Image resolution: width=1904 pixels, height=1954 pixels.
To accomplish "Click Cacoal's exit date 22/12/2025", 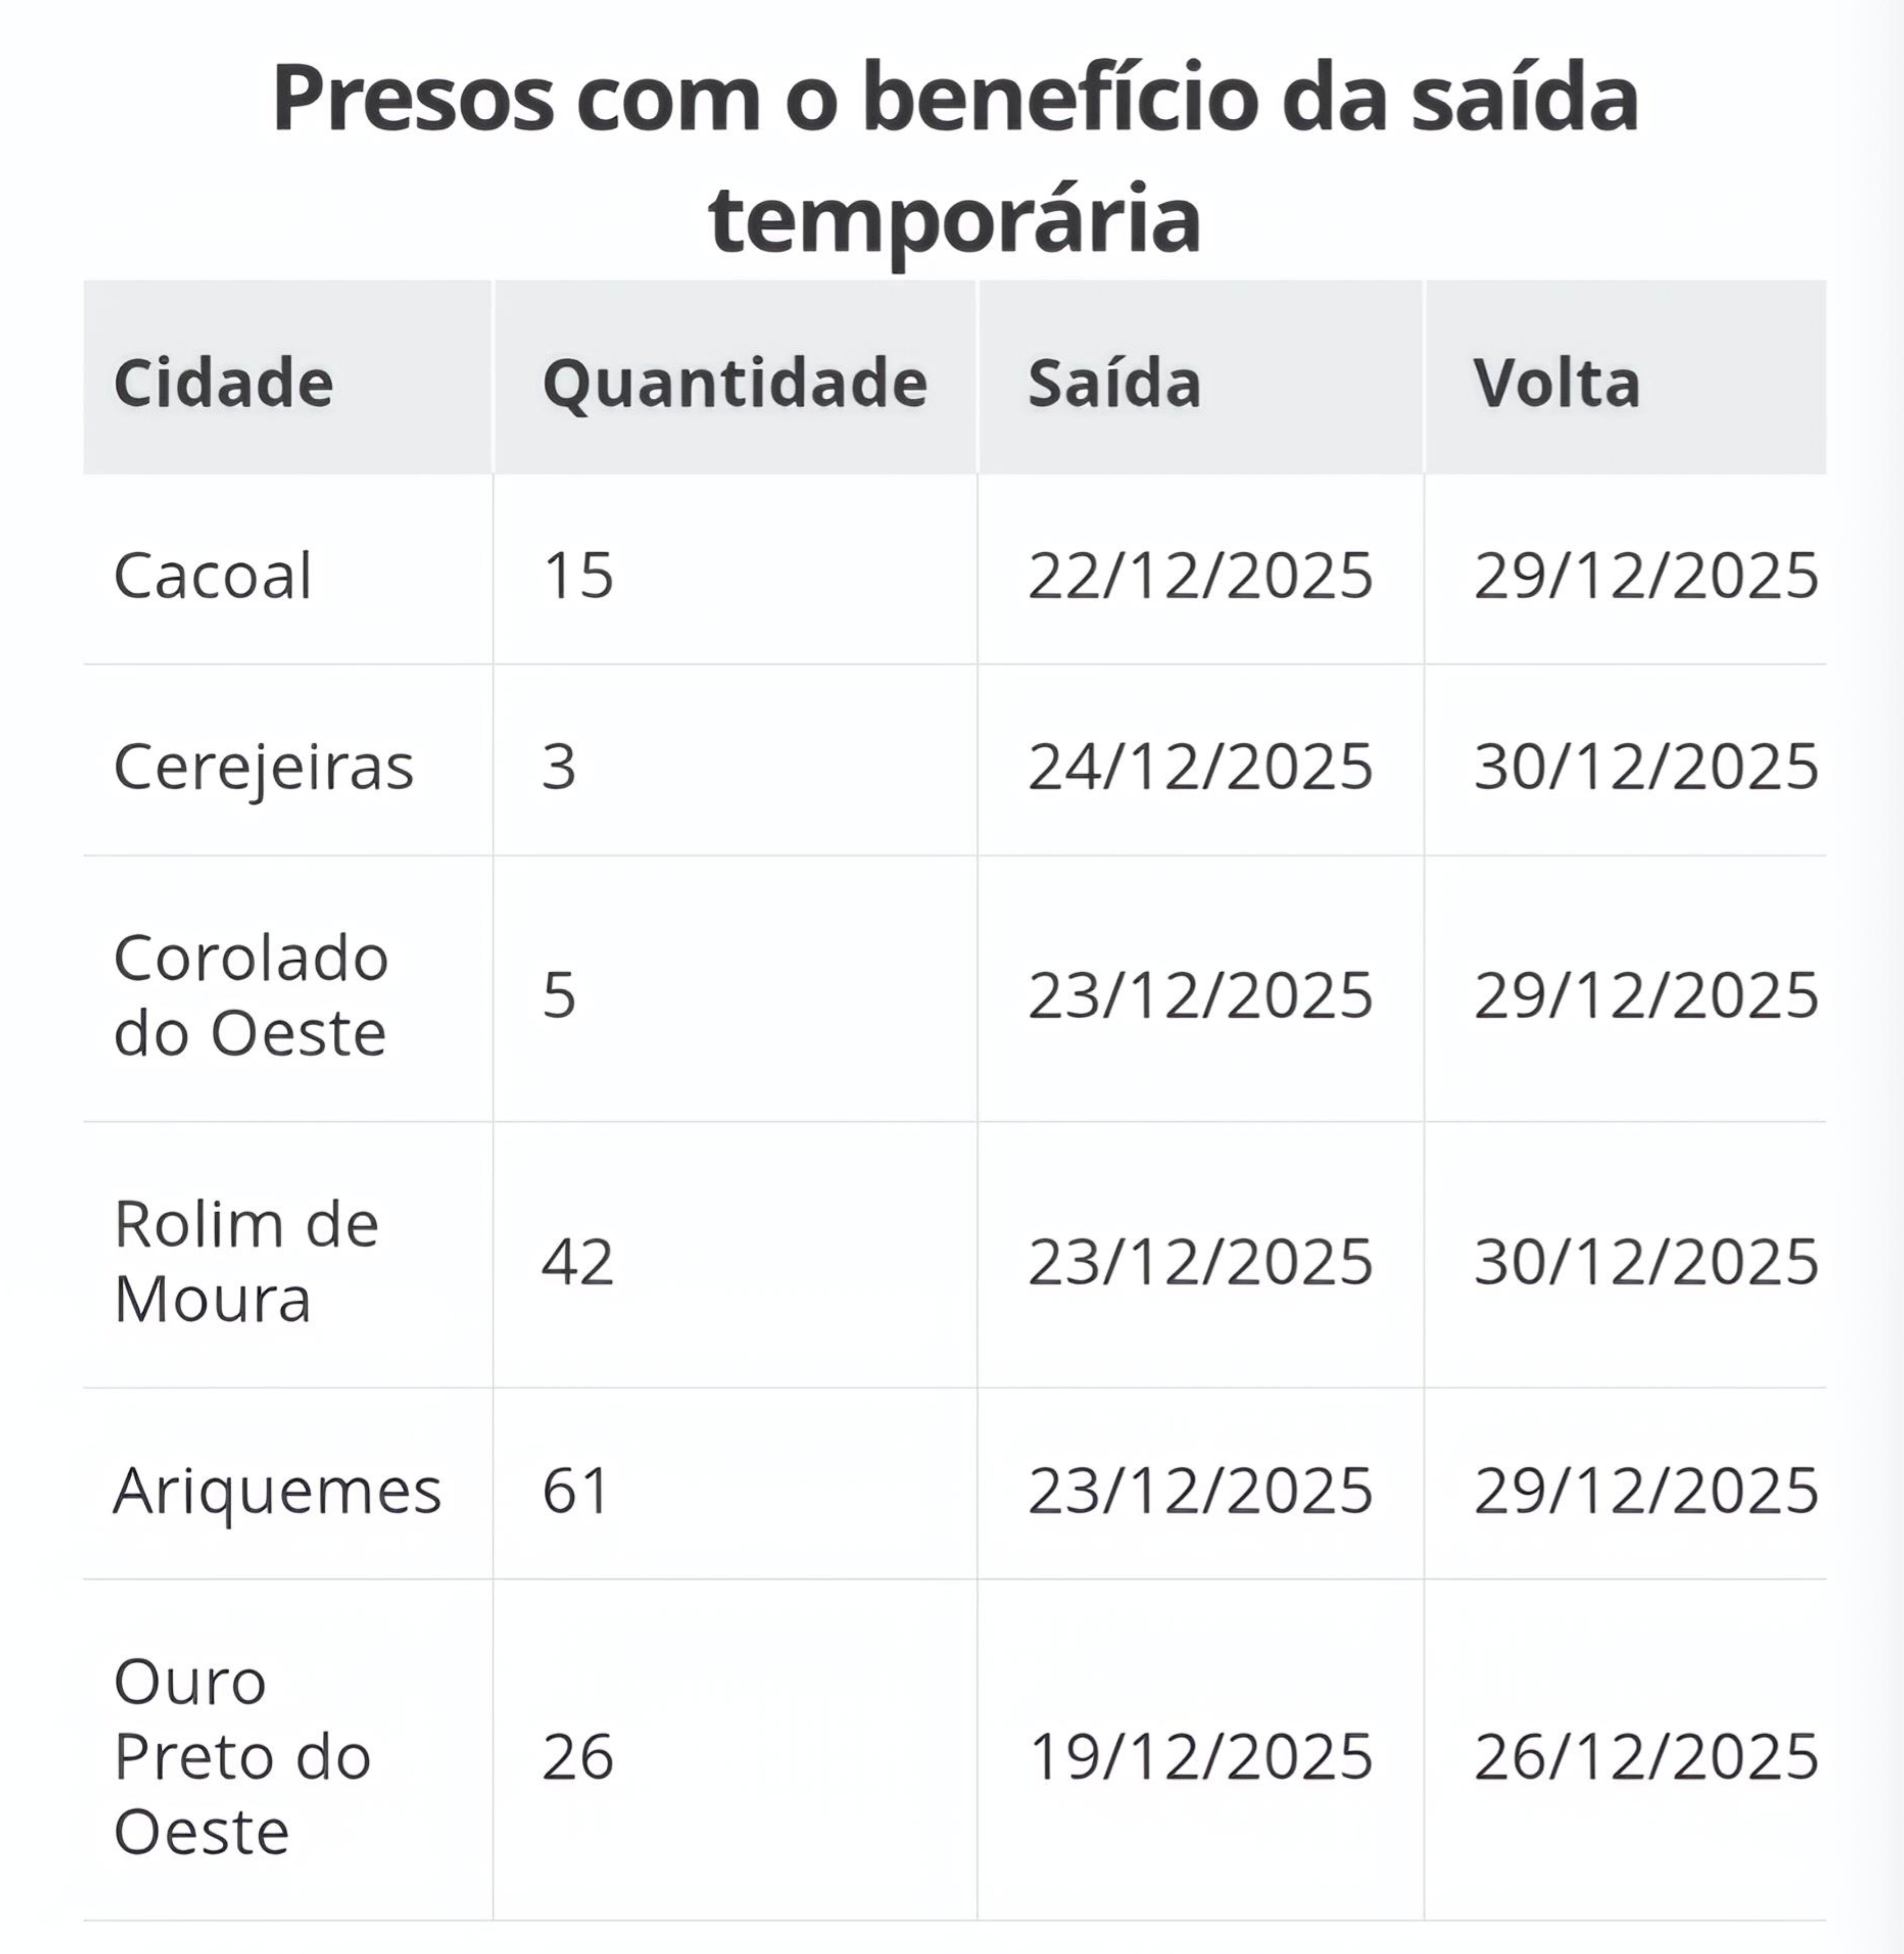I will click(1200, 575).
